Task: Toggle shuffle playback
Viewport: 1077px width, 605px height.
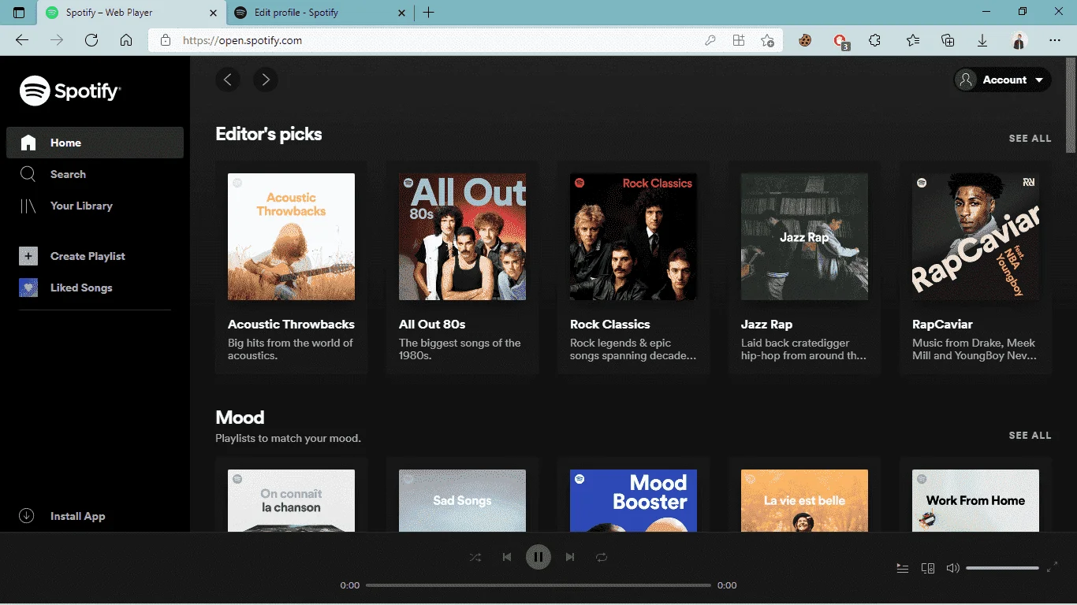Action: tap(475, 557)
